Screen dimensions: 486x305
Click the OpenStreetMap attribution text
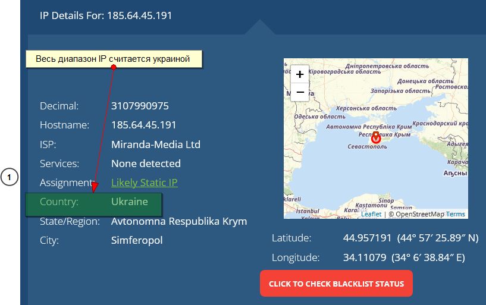click(x=416, y=214)
